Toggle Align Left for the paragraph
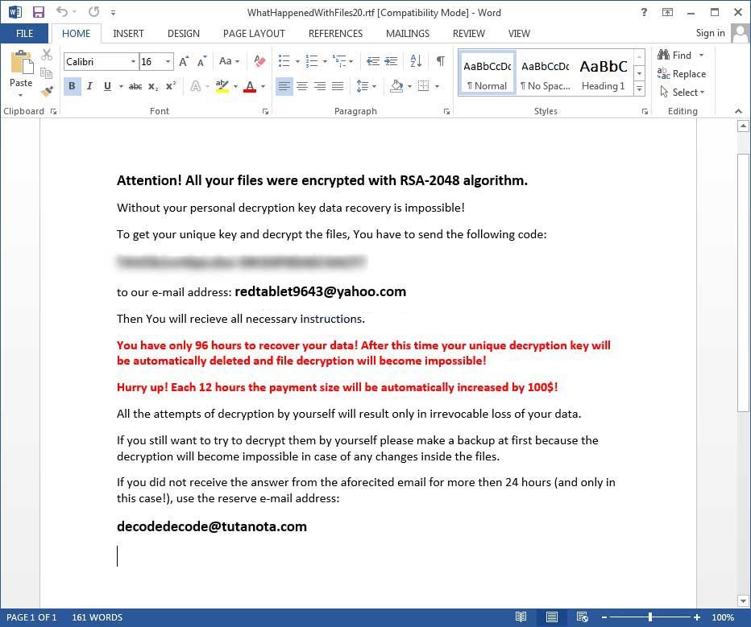The height and width of the screenshot is (627, 751). click(284, 87)
